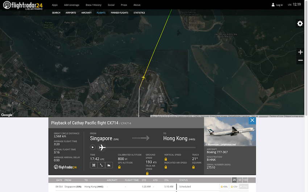308x192 pixels.
Task: Switch to the AIRPORTS tab
Action: 71,13
